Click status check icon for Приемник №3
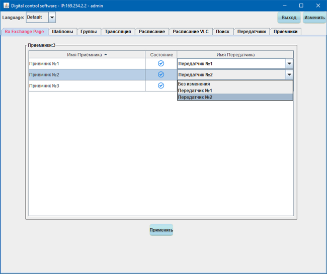327x274 pixels. pos(161,85)
